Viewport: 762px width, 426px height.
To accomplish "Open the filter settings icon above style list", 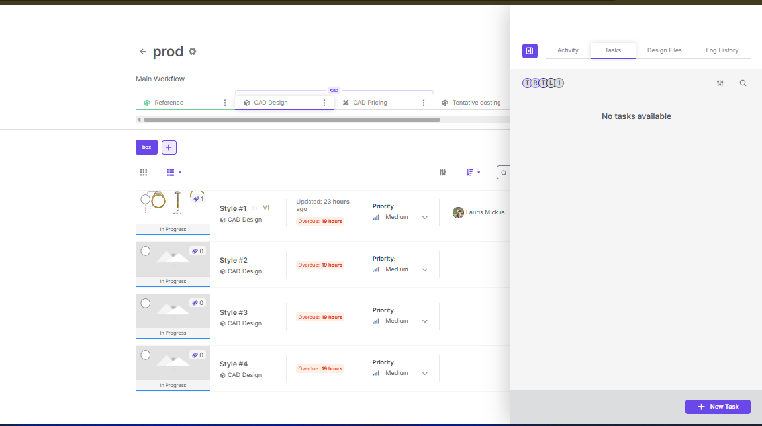I will coord(443,173).
